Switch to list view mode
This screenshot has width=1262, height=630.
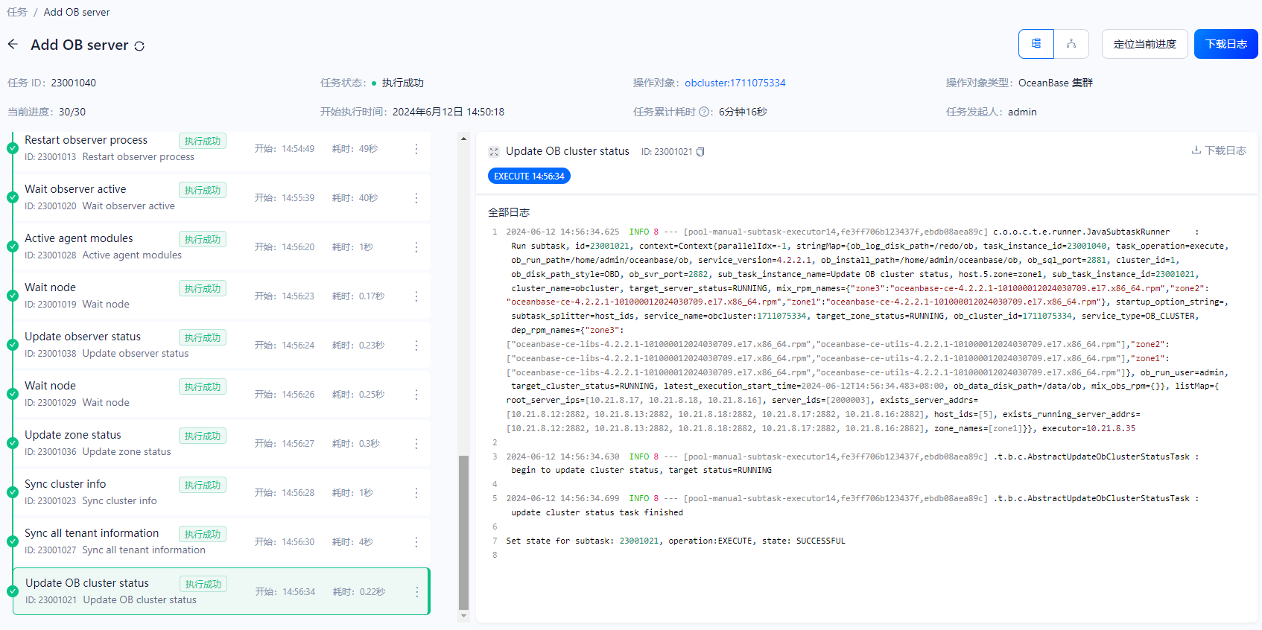pyautogui.click(x=1036, y=44)
